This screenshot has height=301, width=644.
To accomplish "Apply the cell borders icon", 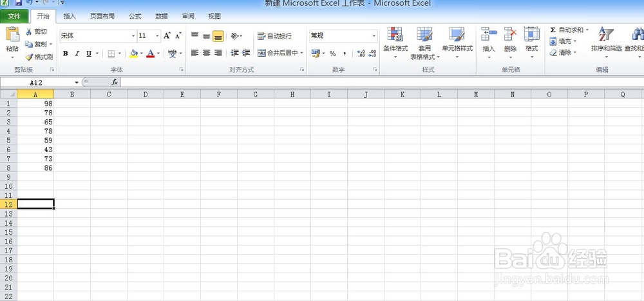I will click(111, 53).
